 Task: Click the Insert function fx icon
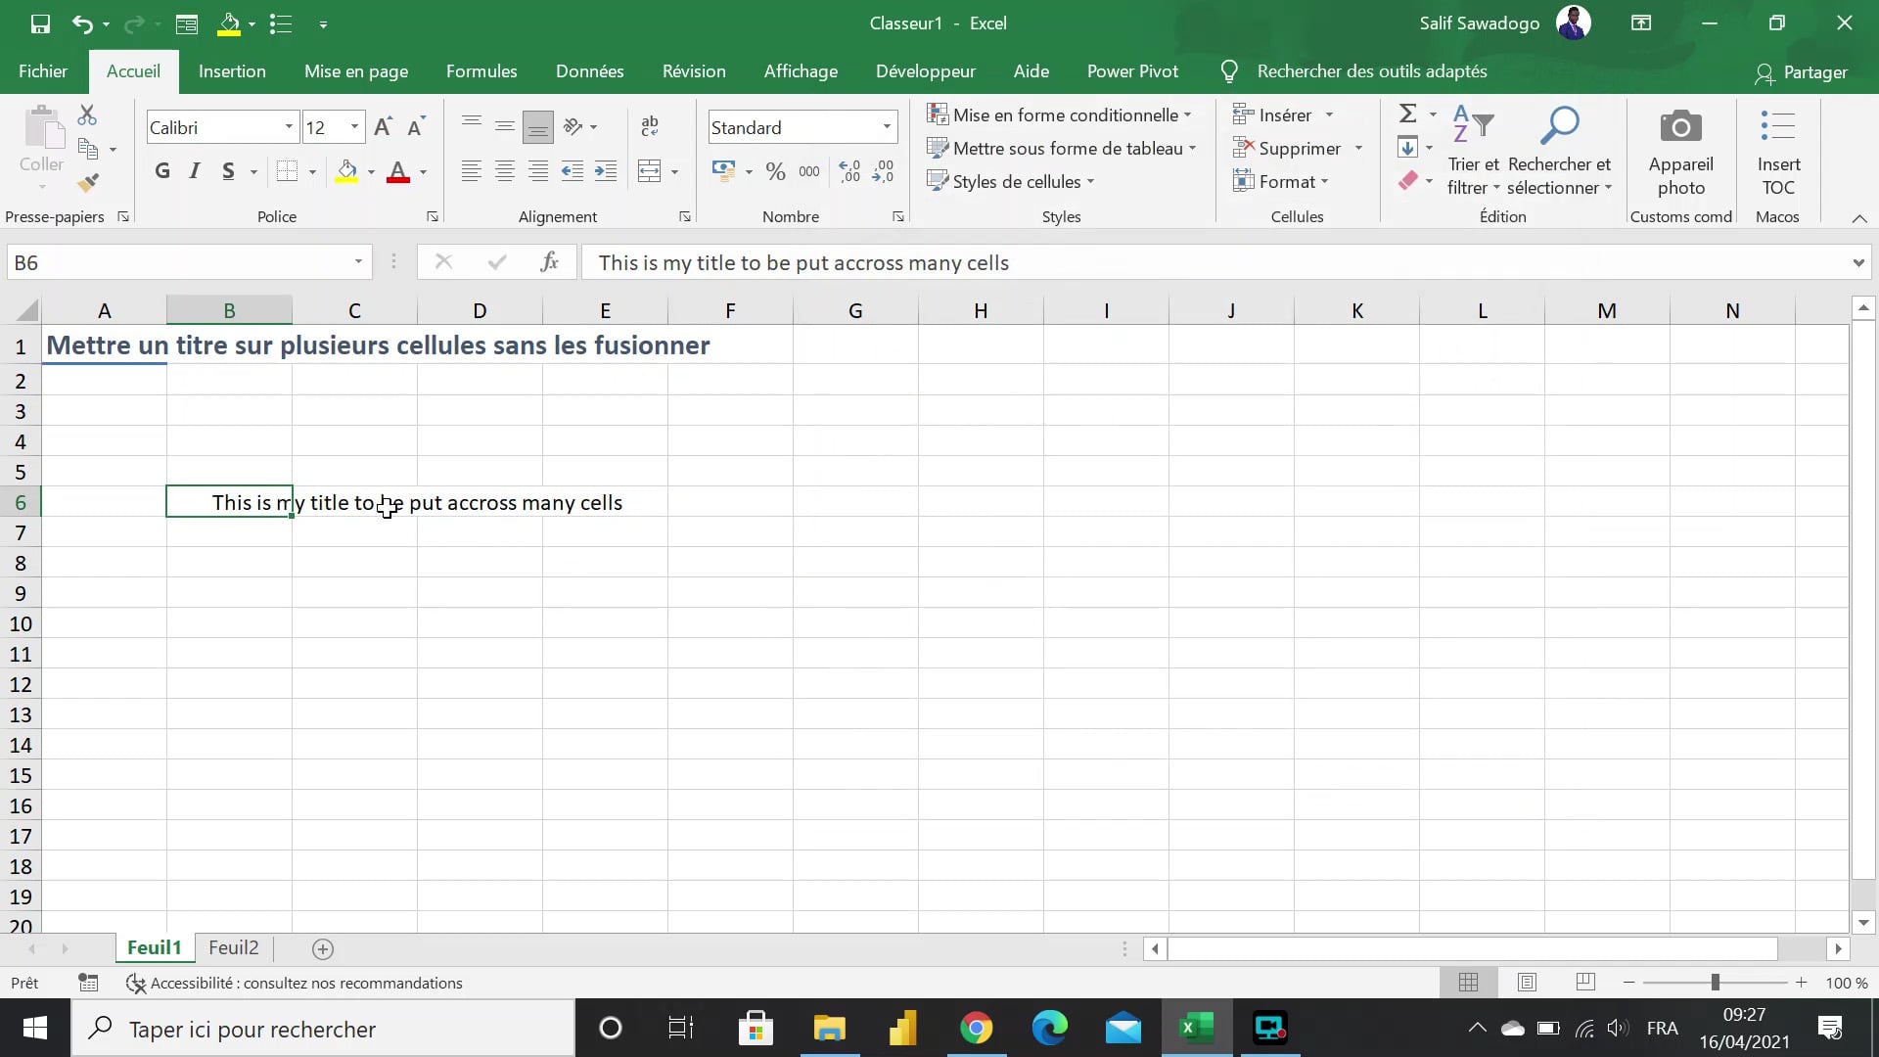coord(549,262)
